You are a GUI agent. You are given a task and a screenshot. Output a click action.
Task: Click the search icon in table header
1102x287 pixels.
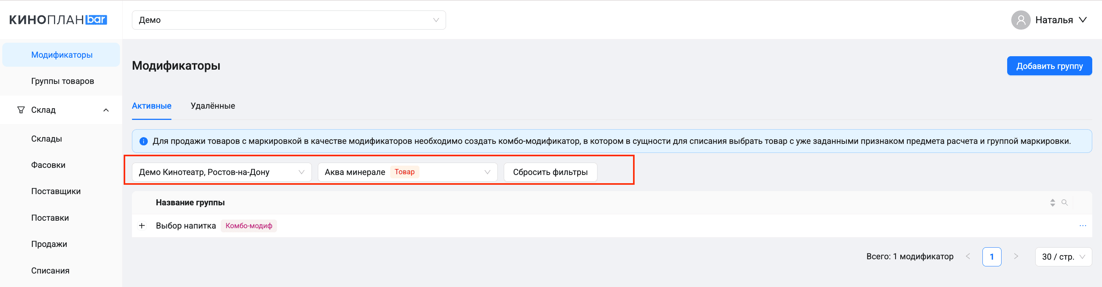[1065, 202]
